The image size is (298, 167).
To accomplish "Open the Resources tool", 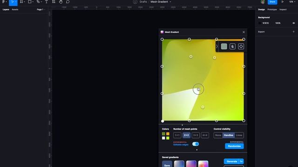I will click(x=54, y=2).
